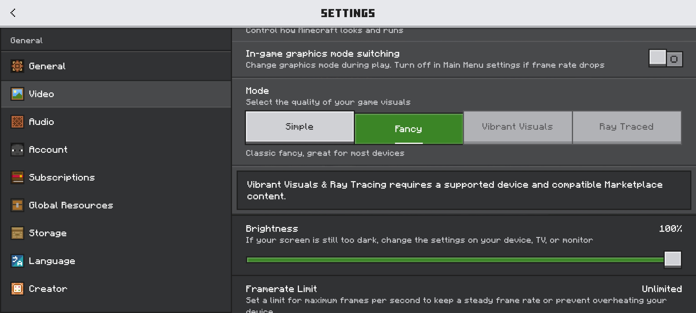Screen dimensions: 696x313
Task: Choose the Ray Traced mode option
Action: point(627,127)
